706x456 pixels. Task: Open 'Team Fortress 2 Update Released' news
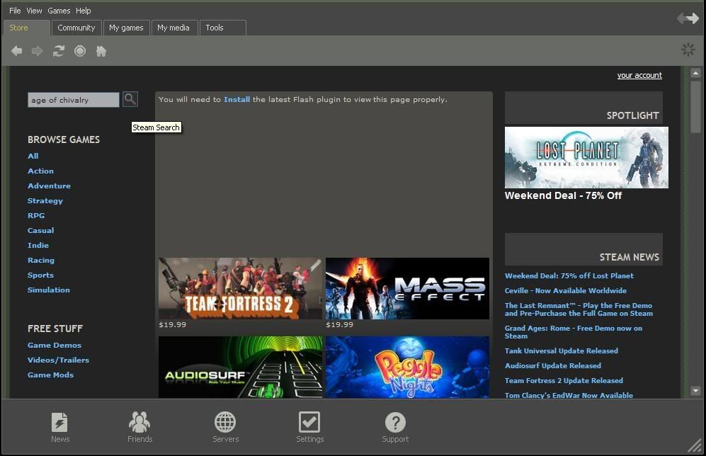[x=564, y=380]
